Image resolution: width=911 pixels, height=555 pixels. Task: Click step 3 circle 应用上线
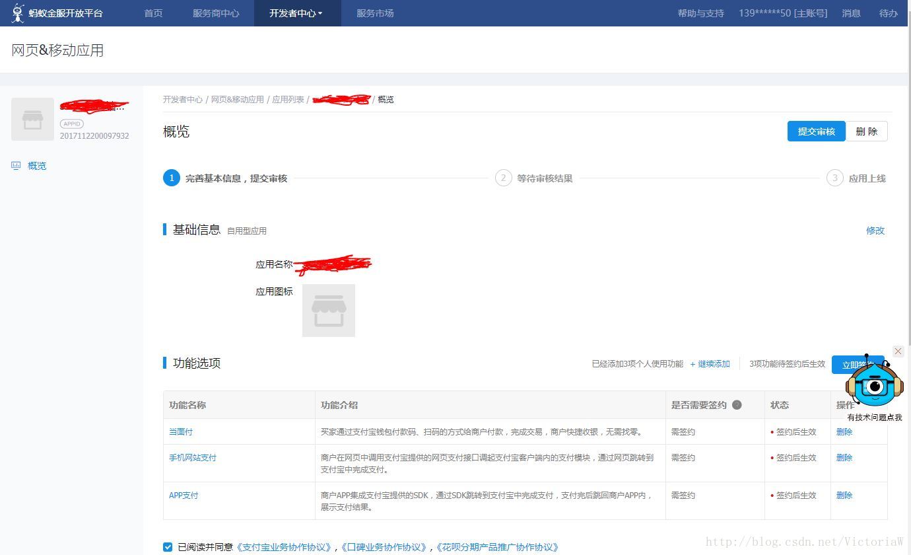[x=835, y=178]
